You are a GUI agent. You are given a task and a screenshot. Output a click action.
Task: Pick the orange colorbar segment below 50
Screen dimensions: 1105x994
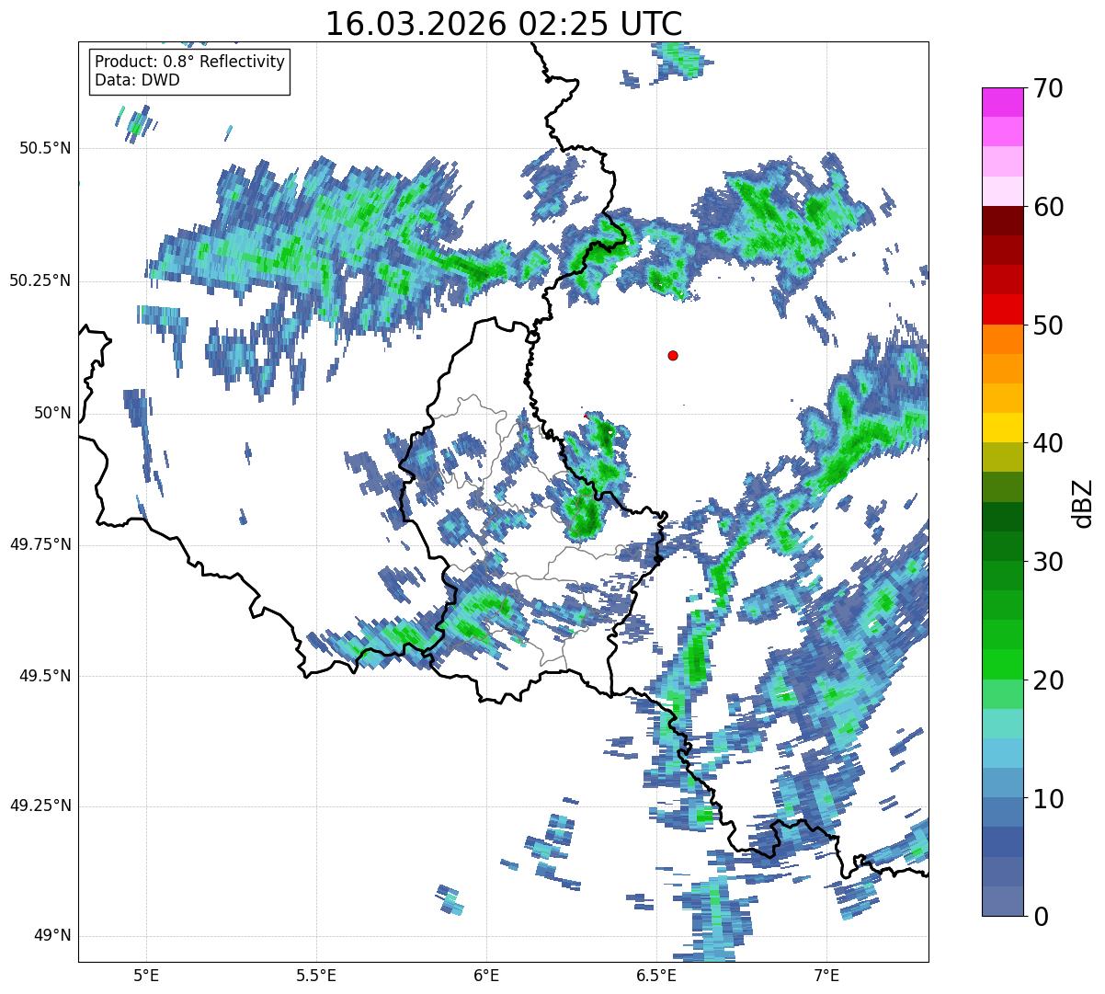(1002, 339)
